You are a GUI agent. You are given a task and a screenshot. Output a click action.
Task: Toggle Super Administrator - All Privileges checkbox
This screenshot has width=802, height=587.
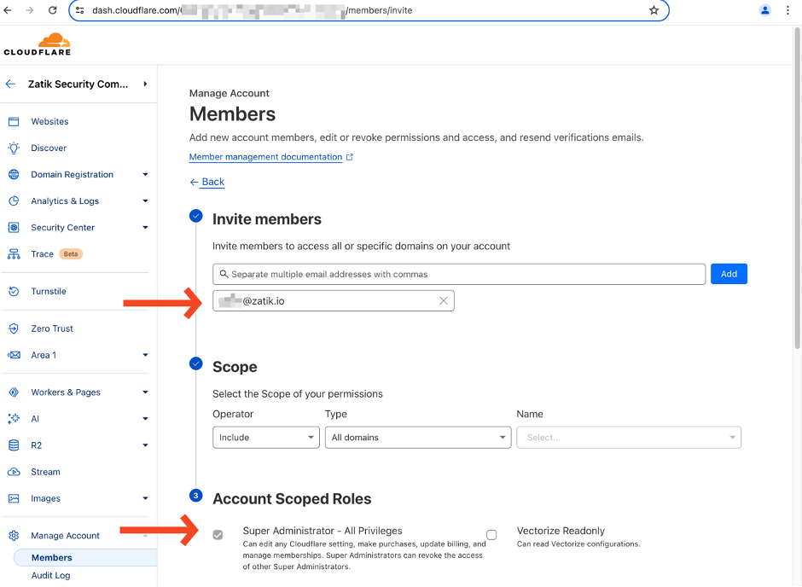(218, 535)
